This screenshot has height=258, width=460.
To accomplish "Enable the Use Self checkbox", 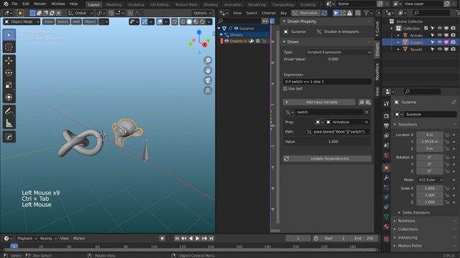I will tap(285, 89).
